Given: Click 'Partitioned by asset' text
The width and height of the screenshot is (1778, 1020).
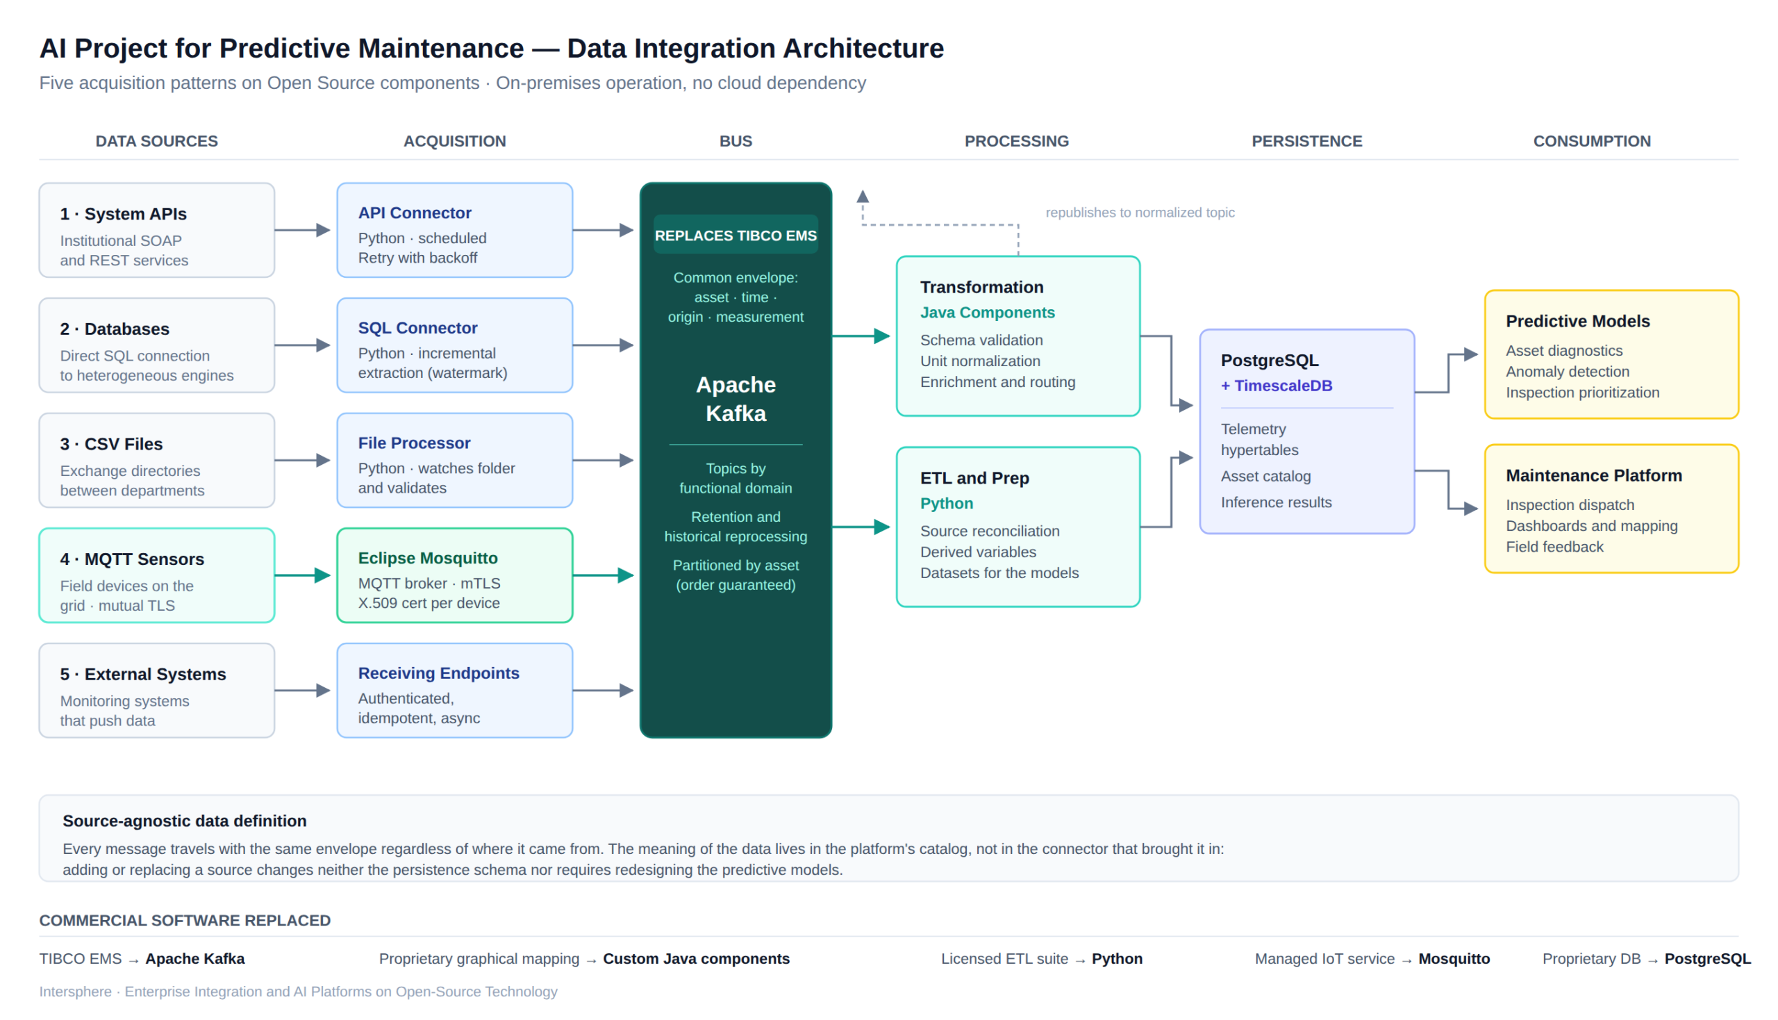Looking at the screenshot, I should (x=736, y=565).
